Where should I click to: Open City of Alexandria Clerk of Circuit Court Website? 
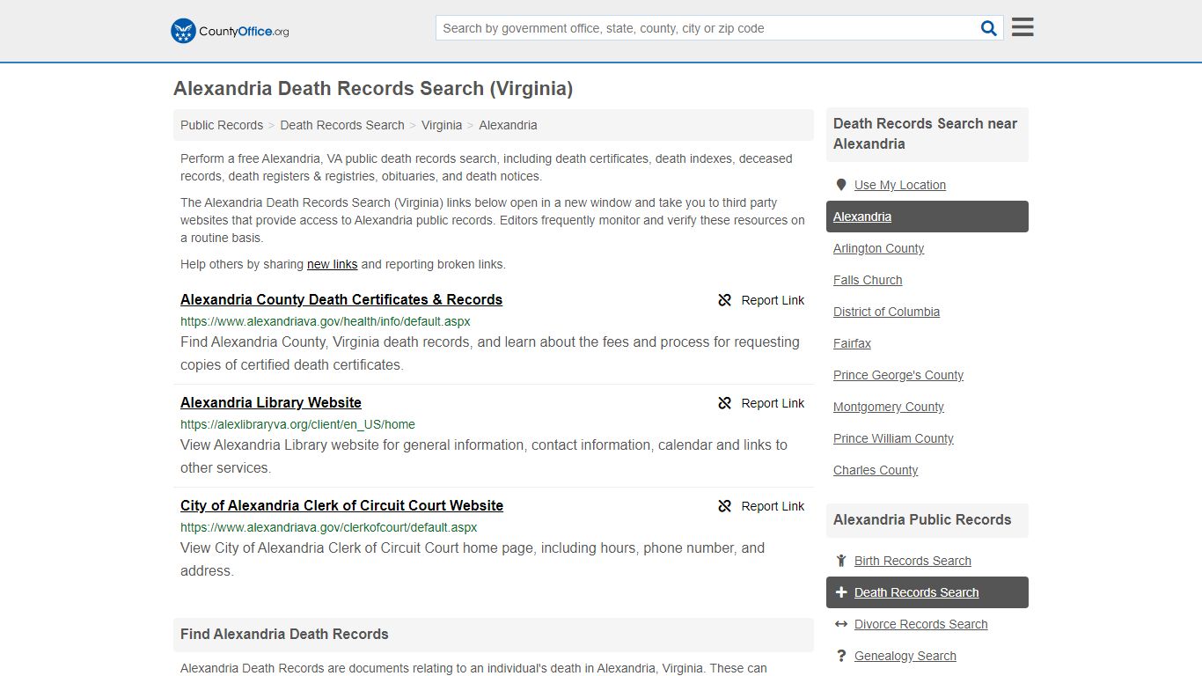tap(341, 505)
